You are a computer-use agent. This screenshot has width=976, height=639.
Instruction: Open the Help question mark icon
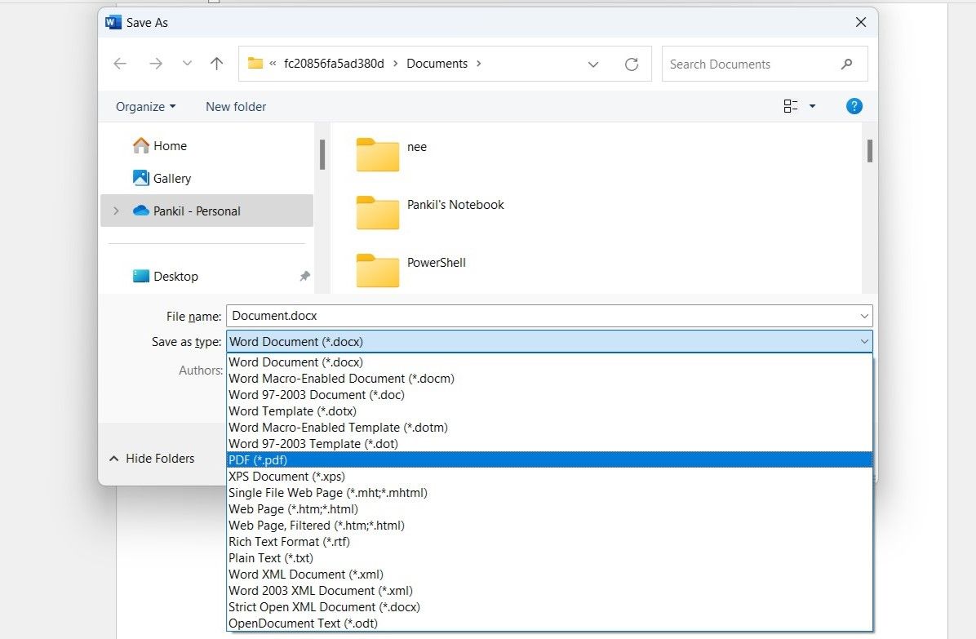[x=854, y=106]
